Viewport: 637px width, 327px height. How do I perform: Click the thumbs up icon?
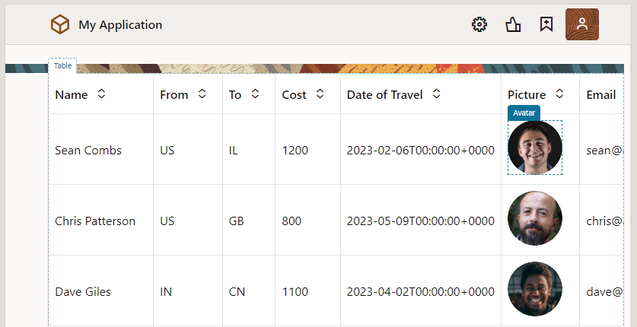(x=513, y=25)
